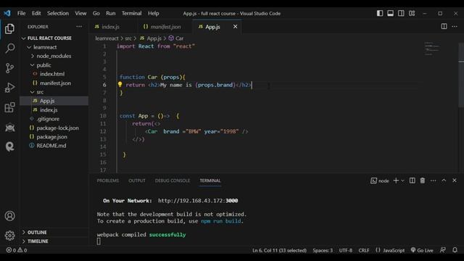
Task: Open .gitignore file
Action: [48, 119]
